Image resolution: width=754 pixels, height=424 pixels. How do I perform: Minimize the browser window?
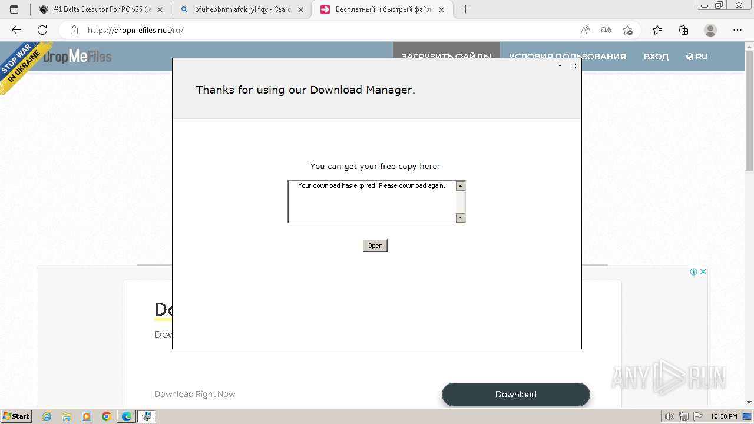click(705, 5)
